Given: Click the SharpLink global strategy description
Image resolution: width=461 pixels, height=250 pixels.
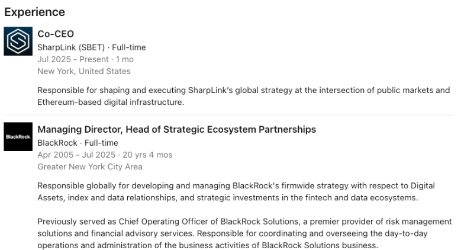Looking at the screenshot, I should (x=243, y=91).
